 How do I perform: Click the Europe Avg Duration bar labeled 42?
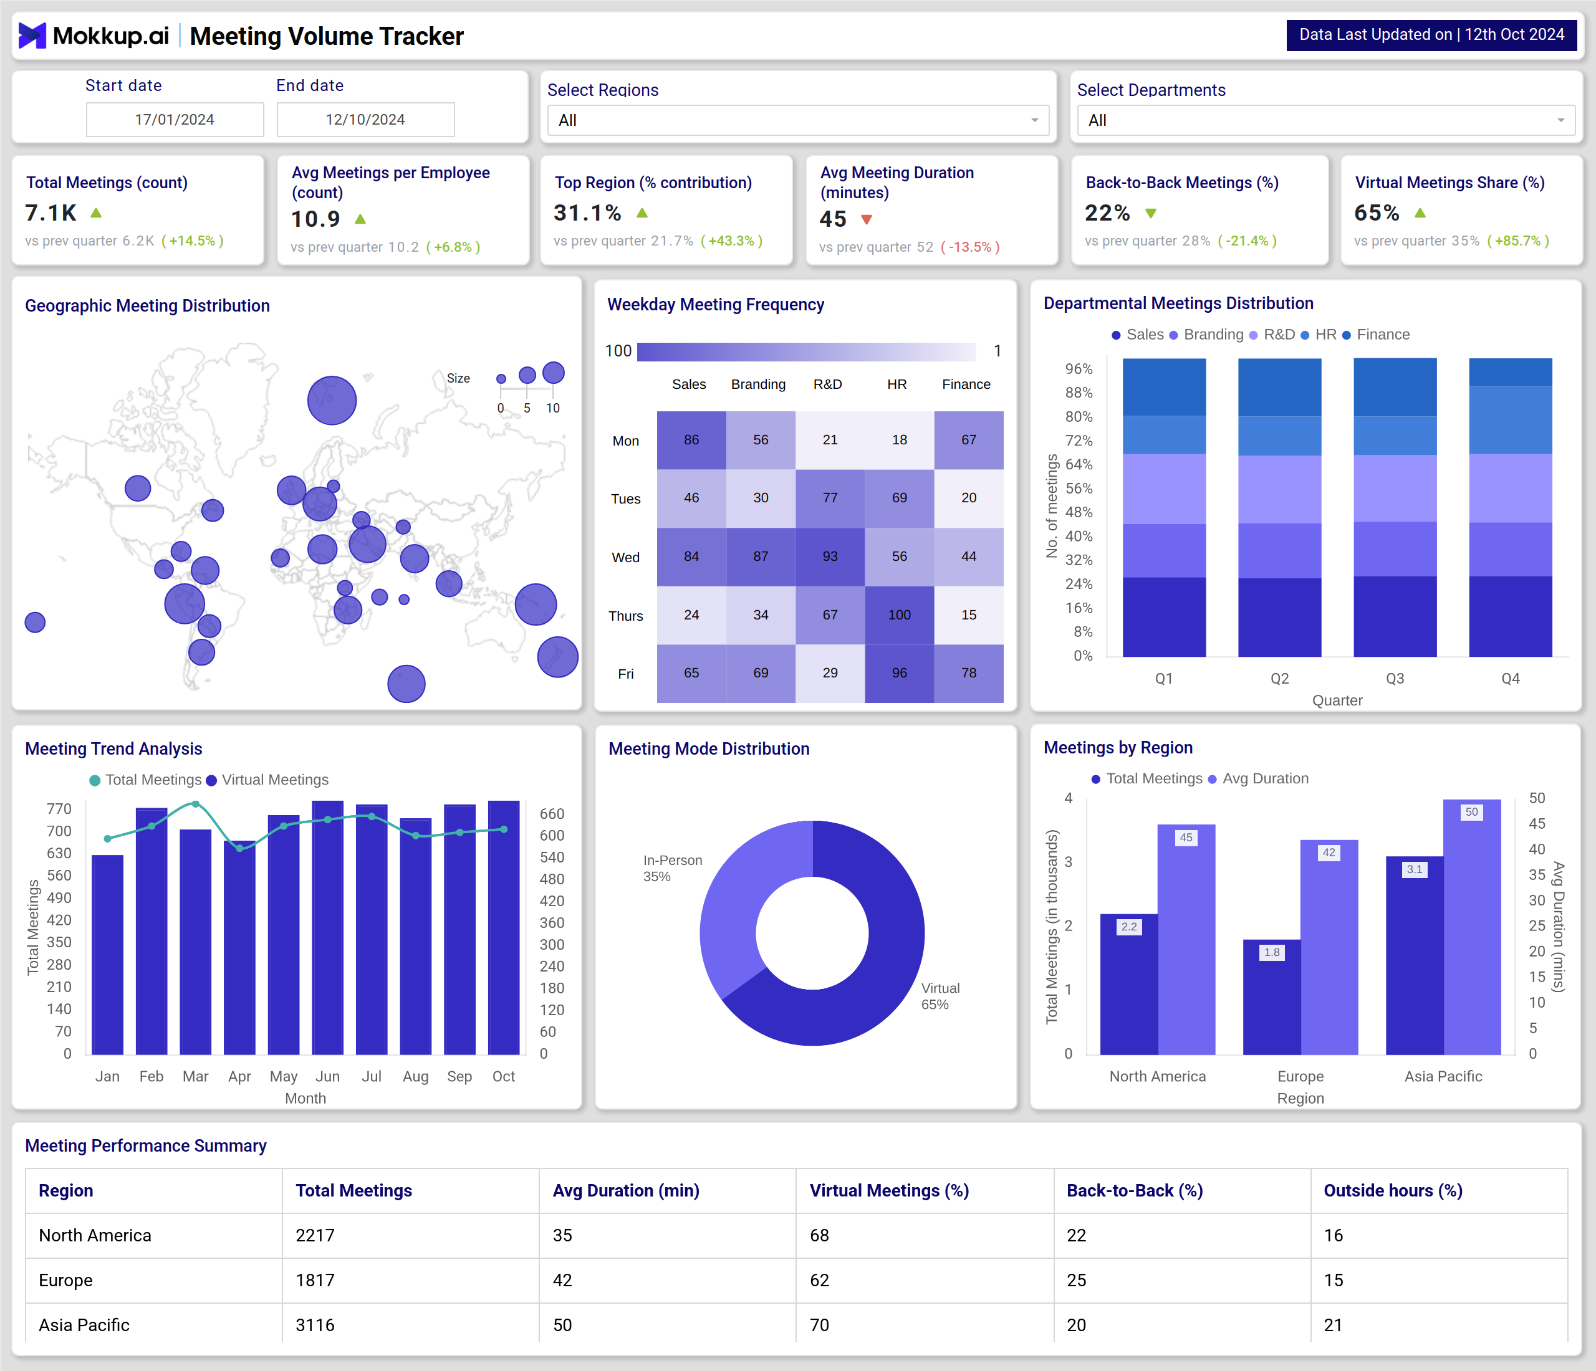(x=1329, y=947)
